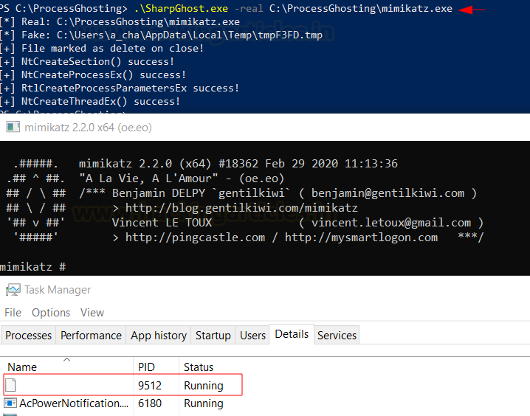The image size is (530, 416).
Task: Click Running status of PID 9512
Action: click(204, 385)
